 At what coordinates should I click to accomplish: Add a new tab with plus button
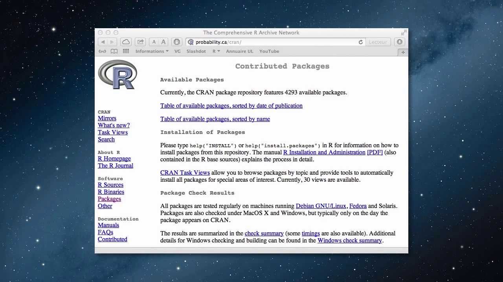[x=403, y=52]
